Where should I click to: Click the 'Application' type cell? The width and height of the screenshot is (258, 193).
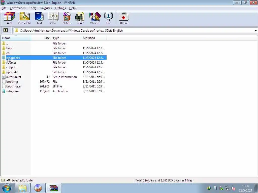(x=60, y=91)
